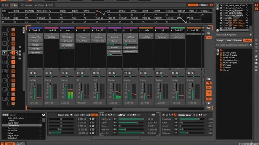259x145 pixels.
Task: Select the Songs browser tab
Action: coord(220,40)
